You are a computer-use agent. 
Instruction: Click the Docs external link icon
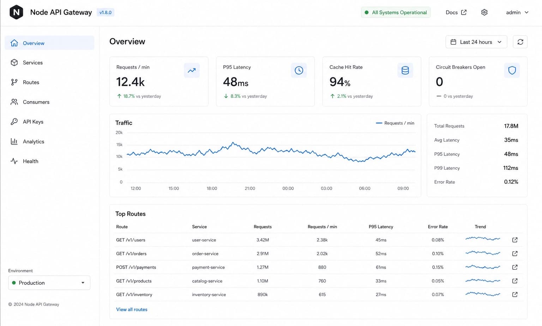pos(464,12)
